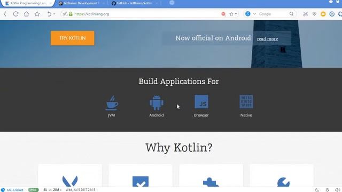Viewport: 342px width, 192px height.
Task: Click the magnifier search icon
Action: [291, 14]
